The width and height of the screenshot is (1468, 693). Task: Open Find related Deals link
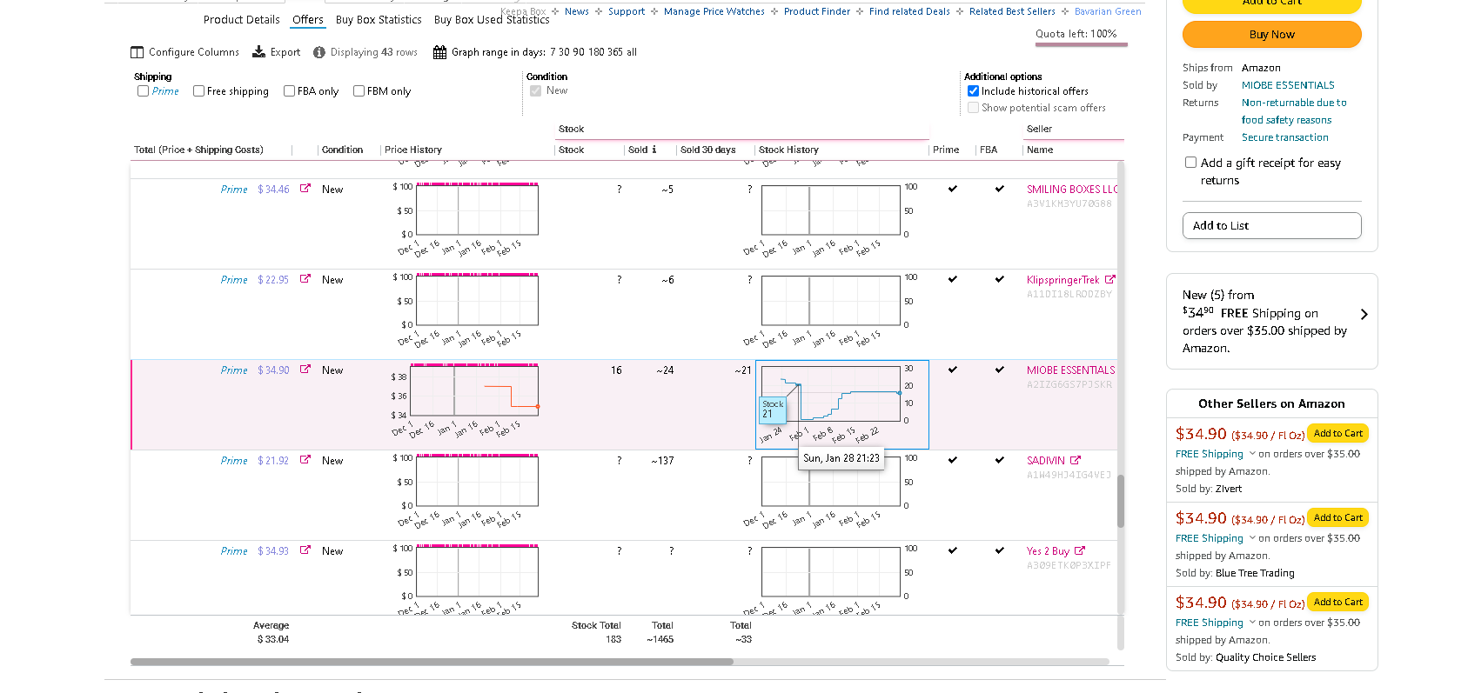909,11
